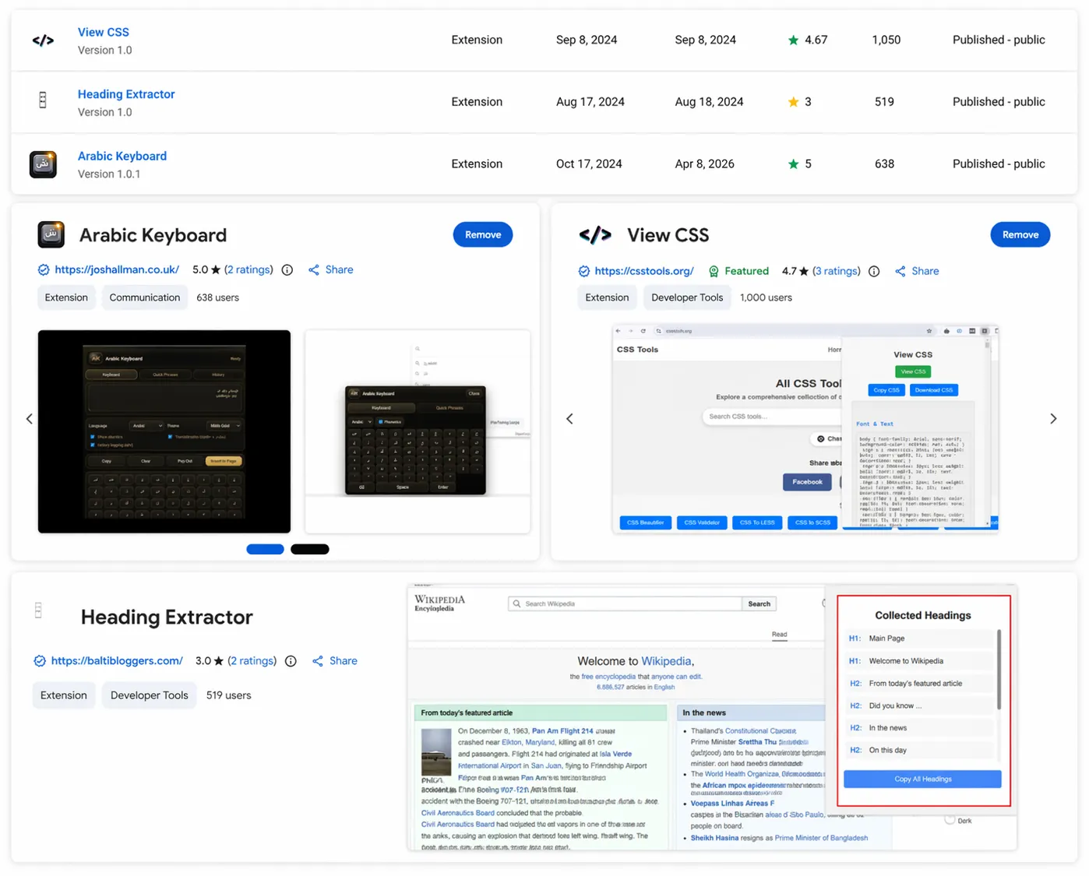Click the Developer Tools chip on the View CSS card
The image size is (1089, 876).
click(687, 297)
